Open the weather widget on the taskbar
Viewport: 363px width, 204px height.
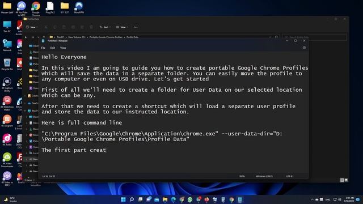point(10,199)
